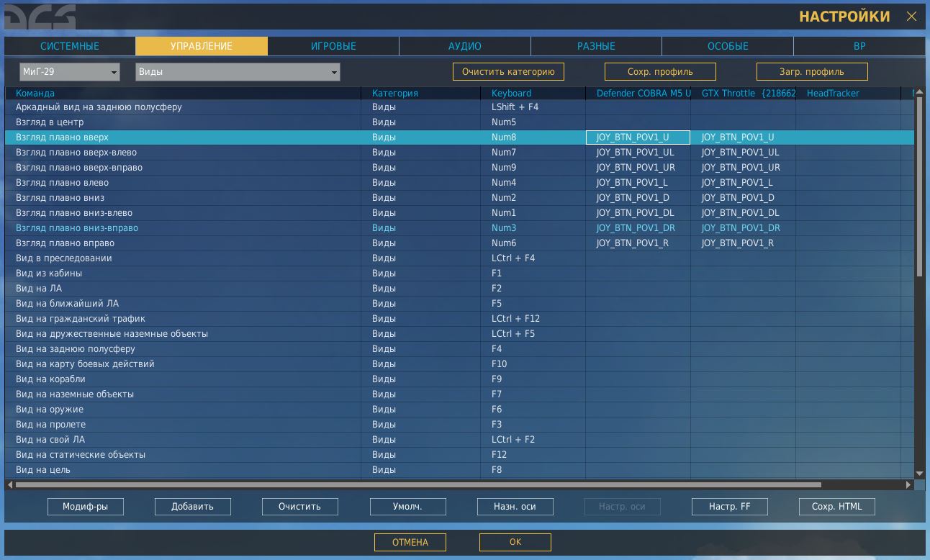Open the АУДИО tab
The image size is (930, 560).
click(x=465, y=46)
